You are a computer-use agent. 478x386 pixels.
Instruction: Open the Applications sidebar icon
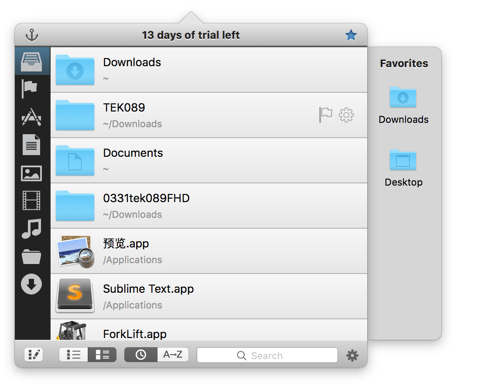[31, 117]
